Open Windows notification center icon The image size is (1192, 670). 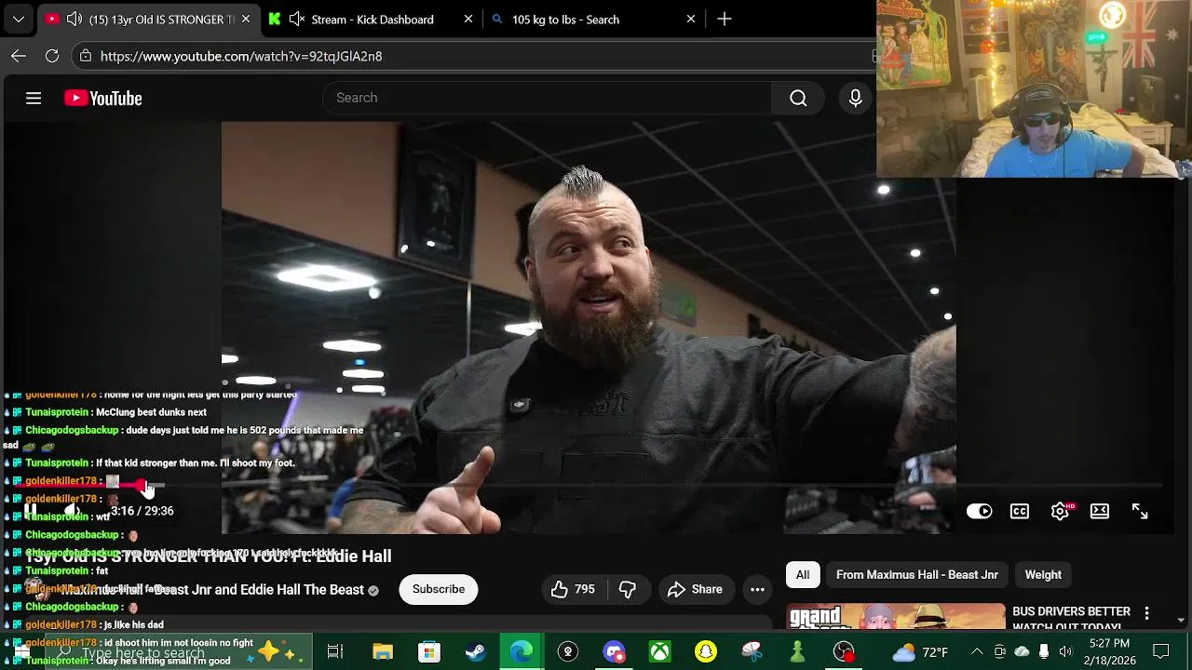coord(1161,652)
